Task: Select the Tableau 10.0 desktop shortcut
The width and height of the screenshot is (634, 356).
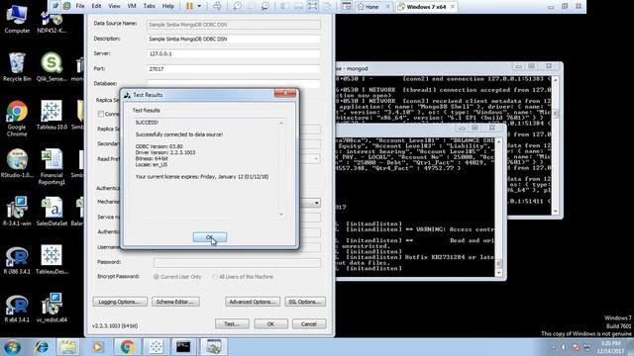Action: [x=52, y=116]
